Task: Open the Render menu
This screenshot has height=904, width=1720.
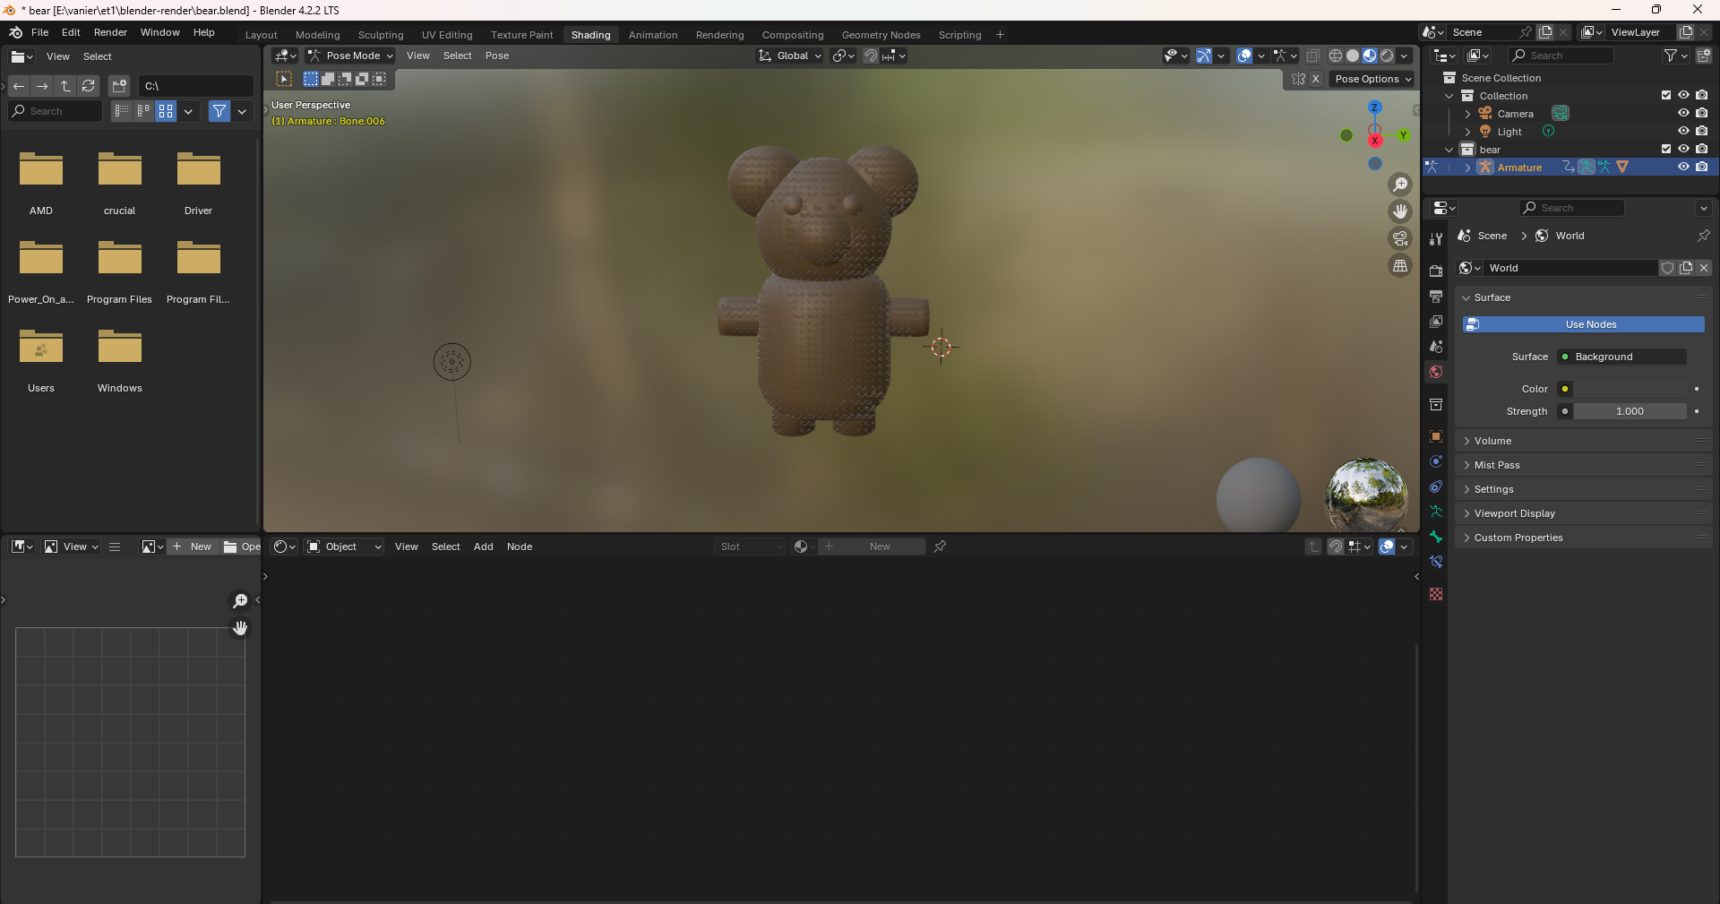Action: pos(110,32)
